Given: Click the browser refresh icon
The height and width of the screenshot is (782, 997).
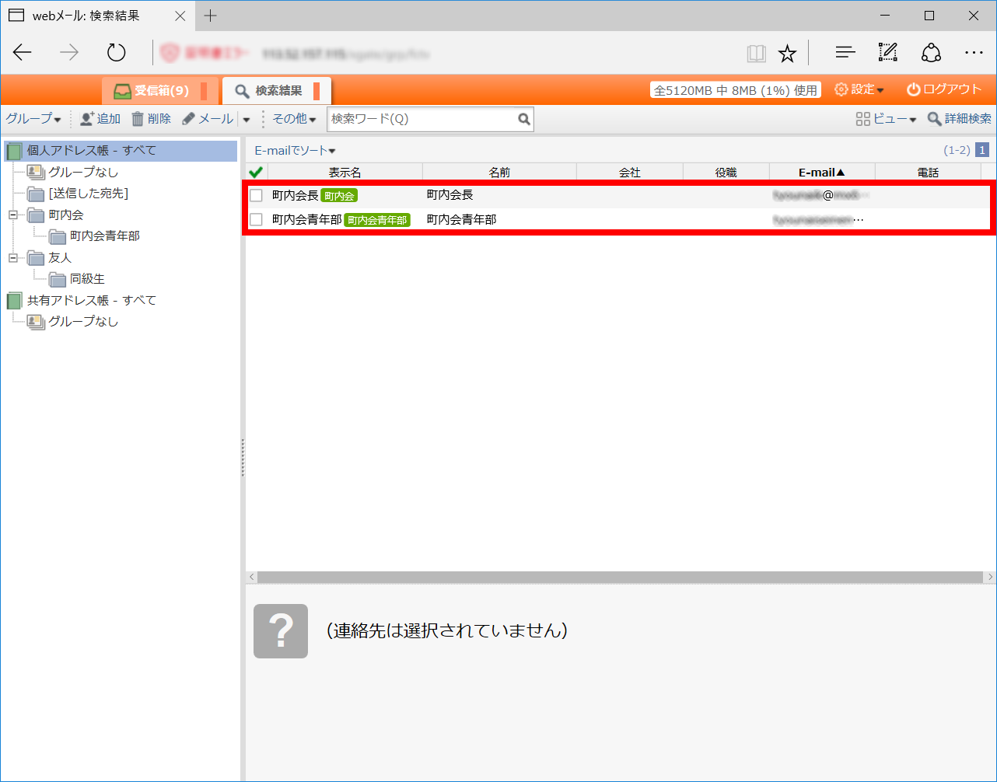Looking at the screenshot, I should pyautogui.click(x=117, y=53).
